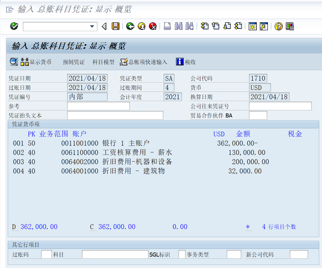Click the 凭证抬头文本 header text field

(115, 115)
